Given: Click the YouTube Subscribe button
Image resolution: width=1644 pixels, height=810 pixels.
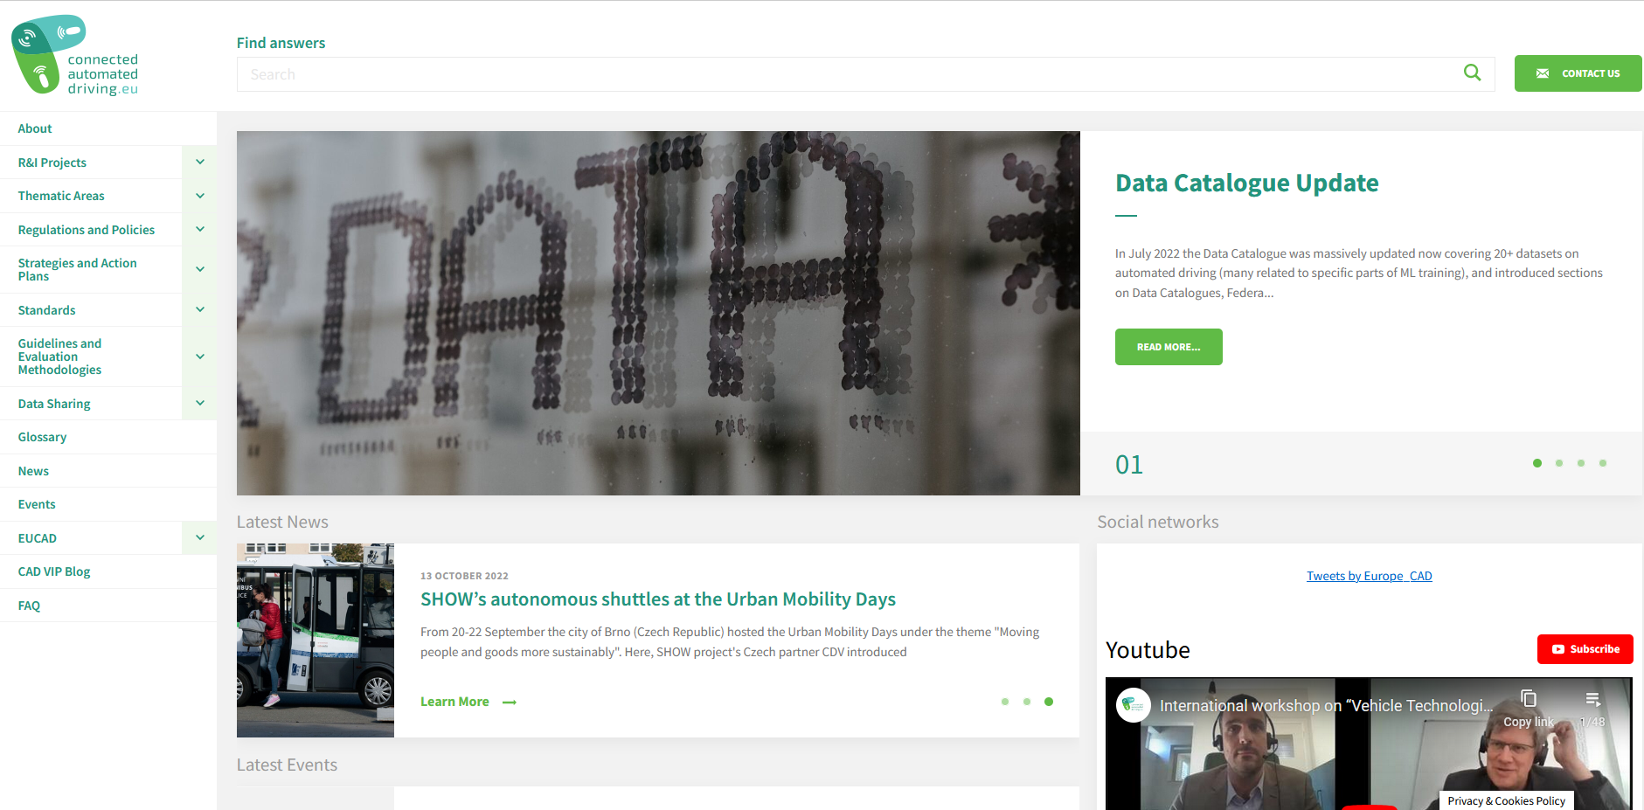Looking at the screenshot, I should click(1585, 649).
